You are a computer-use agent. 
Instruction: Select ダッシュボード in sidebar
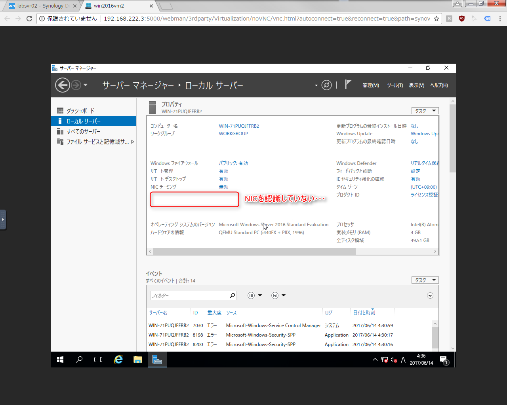pos(93,111)
